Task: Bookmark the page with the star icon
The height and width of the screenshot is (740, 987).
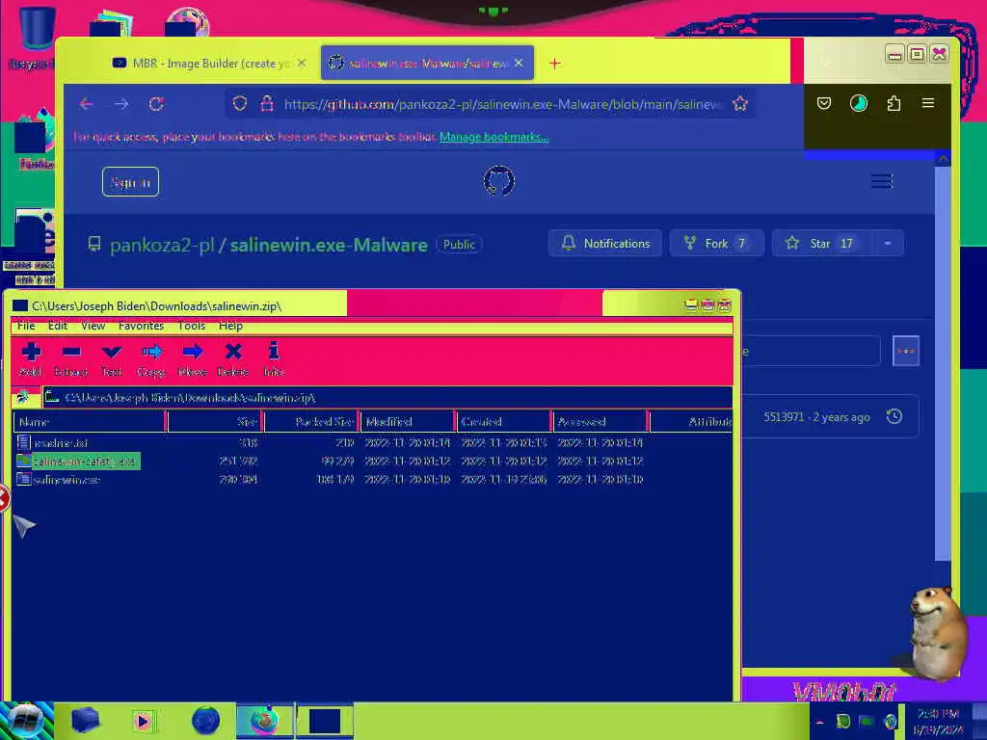Action: [740, 104]
